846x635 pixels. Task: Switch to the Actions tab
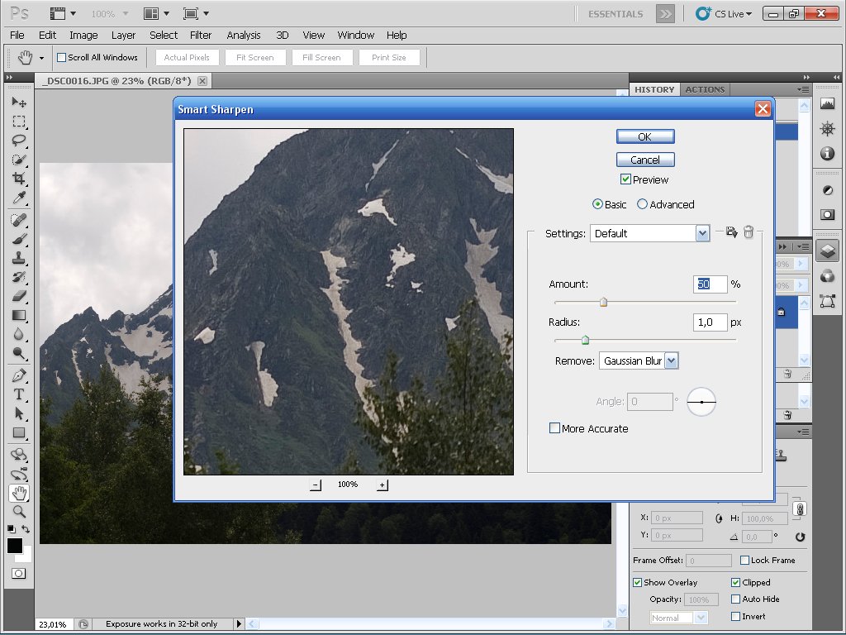pyautogui.click(x=705, y=89)
